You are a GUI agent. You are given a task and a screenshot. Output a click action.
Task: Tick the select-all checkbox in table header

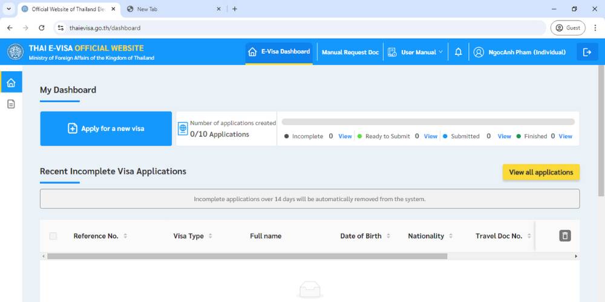pos(53,236)
